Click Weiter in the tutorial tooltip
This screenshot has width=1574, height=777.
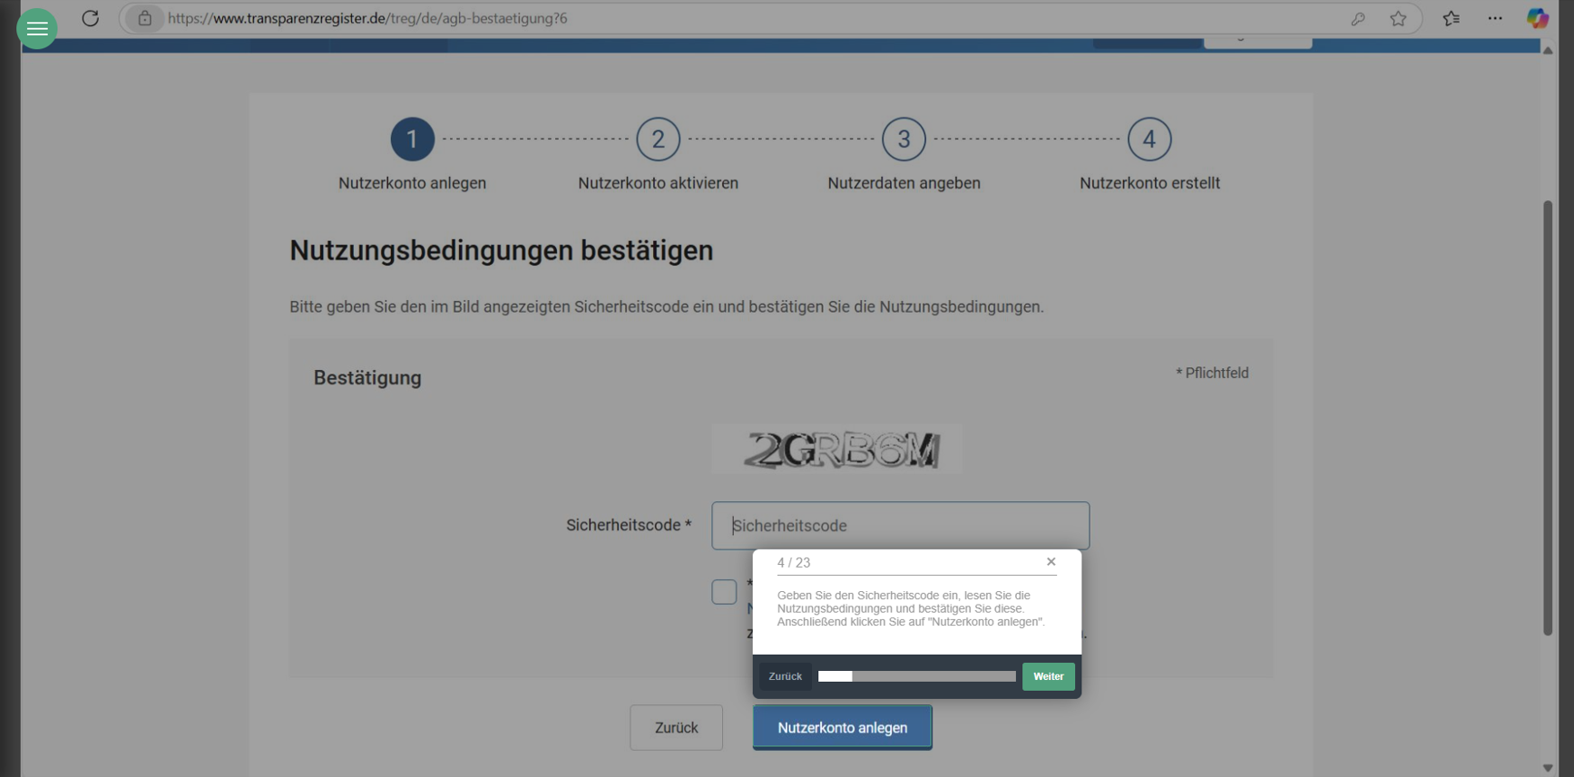(x=1048, y=676)
